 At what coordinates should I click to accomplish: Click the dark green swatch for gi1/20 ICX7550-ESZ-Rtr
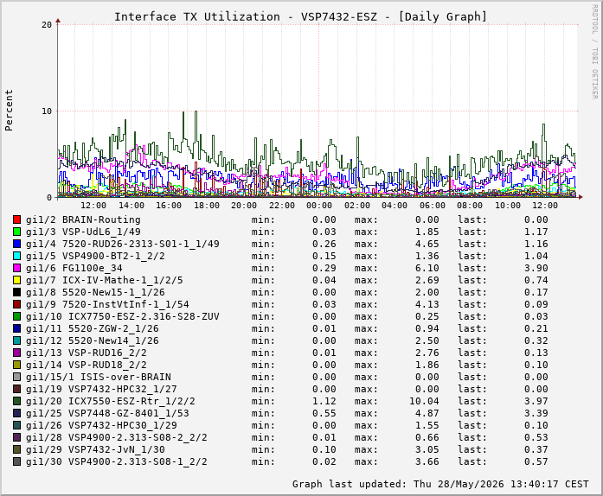(16, 401)
